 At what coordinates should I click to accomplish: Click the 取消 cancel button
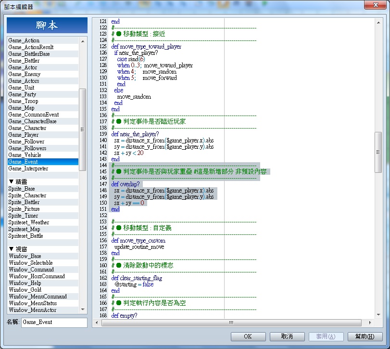pyautogui.click(x=287, y=336)
